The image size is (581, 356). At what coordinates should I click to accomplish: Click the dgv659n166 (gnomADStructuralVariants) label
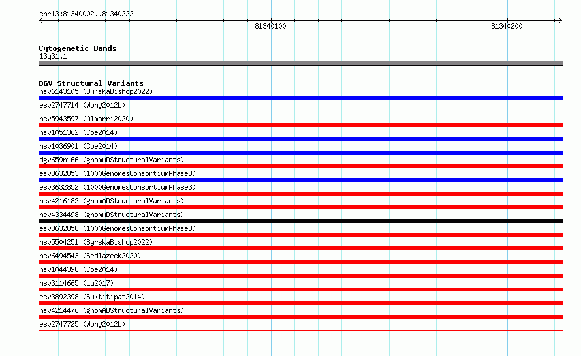[112, 160]
